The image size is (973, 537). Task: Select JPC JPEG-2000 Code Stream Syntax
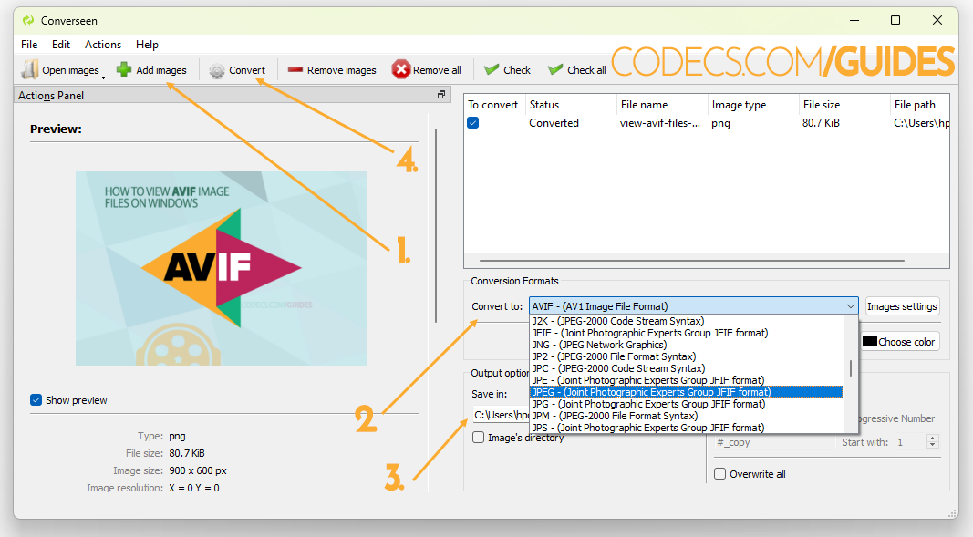687,368
